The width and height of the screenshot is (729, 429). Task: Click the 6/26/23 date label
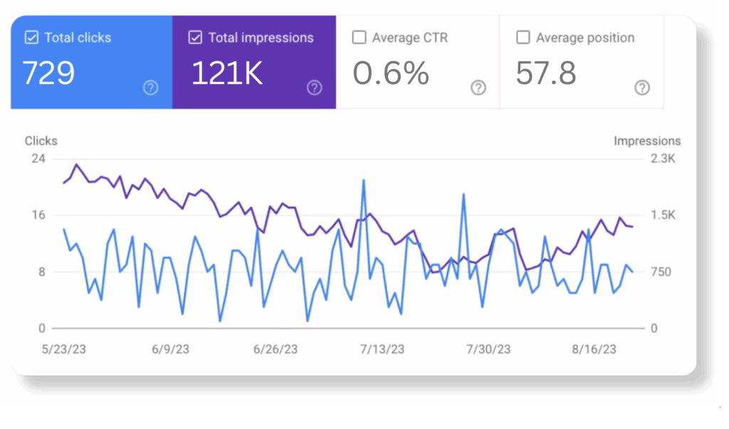click(x=275, y=349)
